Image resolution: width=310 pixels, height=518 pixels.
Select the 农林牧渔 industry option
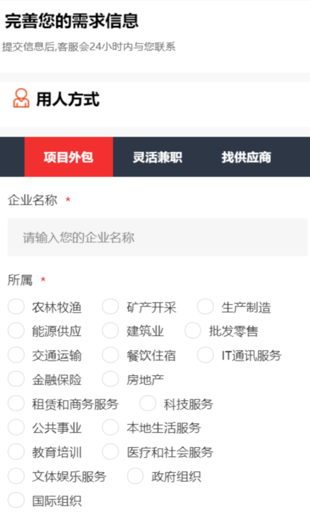pyautogui.click(x=15, y=307)
